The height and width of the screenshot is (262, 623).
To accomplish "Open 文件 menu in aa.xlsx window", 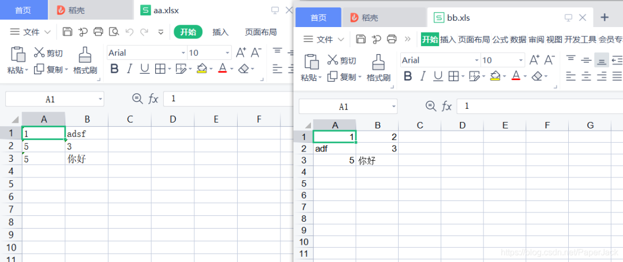I will 31,32.
